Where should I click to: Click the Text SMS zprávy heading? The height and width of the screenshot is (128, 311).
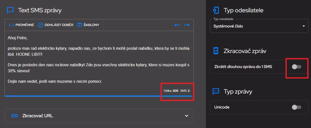click(40, 10)
